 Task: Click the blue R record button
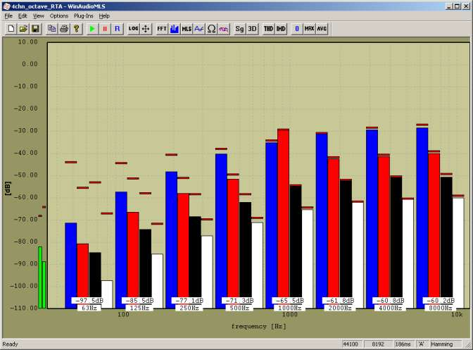(117, 29)
